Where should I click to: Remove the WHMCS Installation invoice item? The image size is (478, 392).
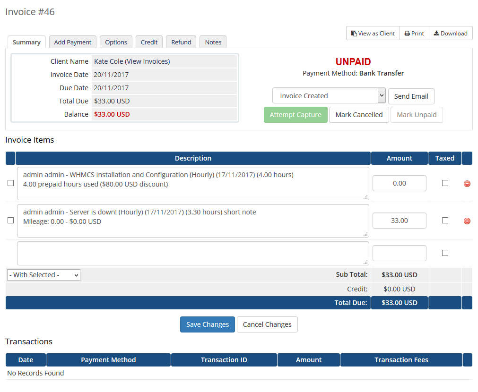(467, 184)
